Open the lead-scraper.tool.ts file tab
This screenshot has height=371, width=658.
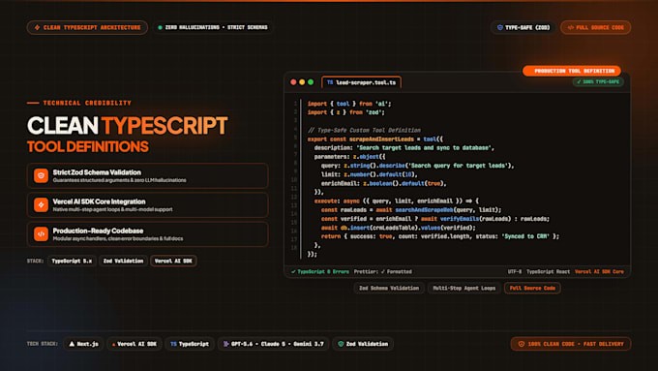361,82
